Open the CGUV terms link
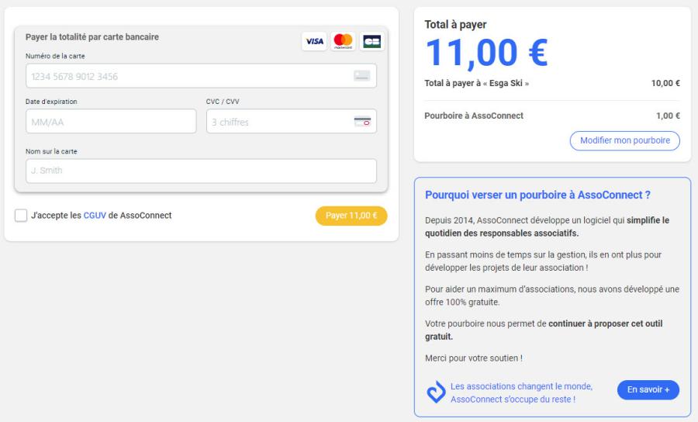 95,216
